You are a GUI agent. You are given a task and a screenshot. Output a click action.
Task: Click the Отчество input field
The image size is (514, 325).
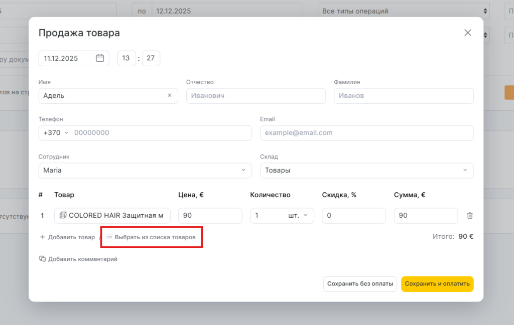click(255, 95)
